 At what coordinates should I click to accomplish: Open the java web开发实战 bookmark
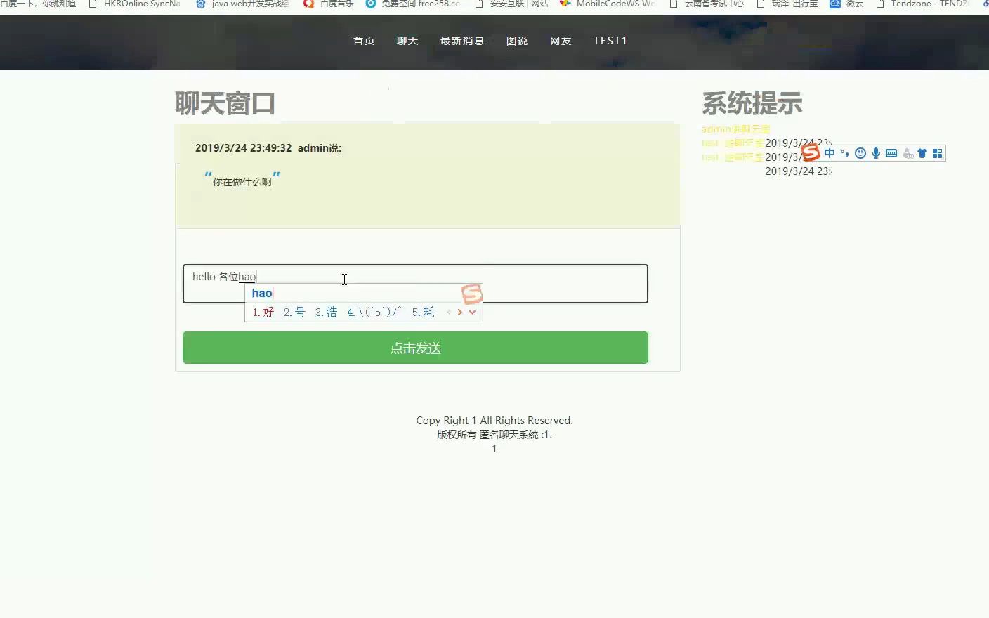coord(243,4)
